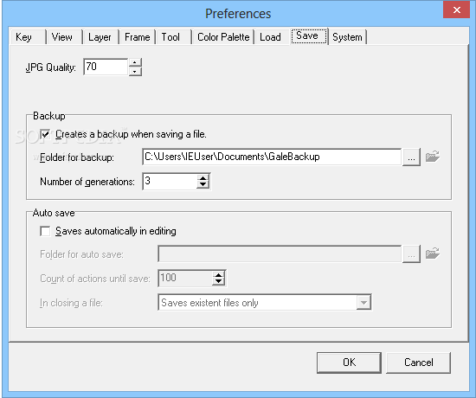Switch to the Key tab
The image size is (476, 398).
click(28, 37)
